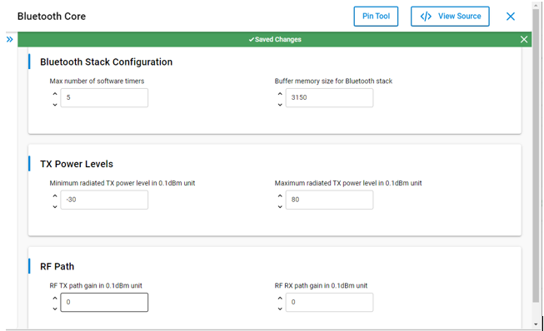This screenshot has height=331, width=544.
Task: Increment Minimum radiated TX power level
Action: [x=55, y=195]
